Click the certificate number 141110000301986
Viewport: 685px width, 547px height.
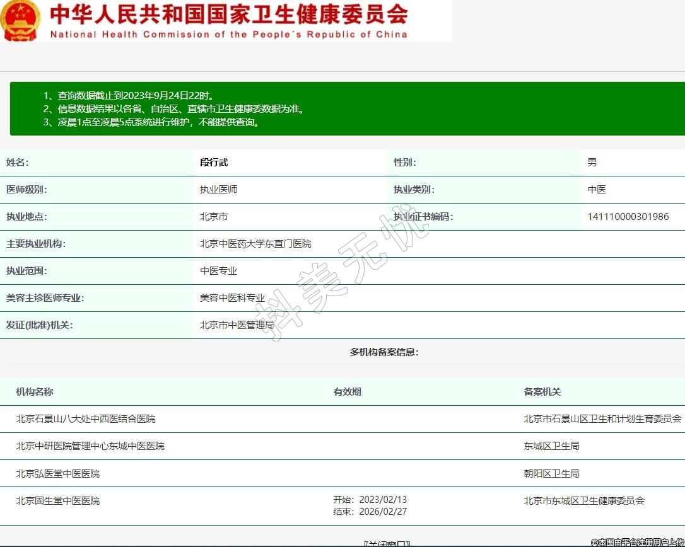click(x=628, y=217)
